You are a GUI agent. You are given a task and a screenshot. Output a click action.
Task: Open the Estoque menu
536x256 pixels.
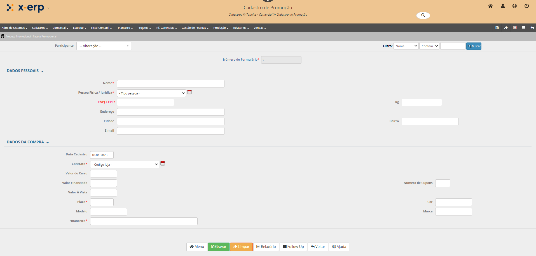[x=79, y=28]
